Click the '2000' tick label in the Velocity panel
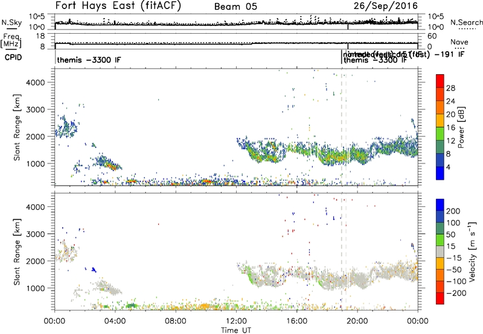 (35, 261)
